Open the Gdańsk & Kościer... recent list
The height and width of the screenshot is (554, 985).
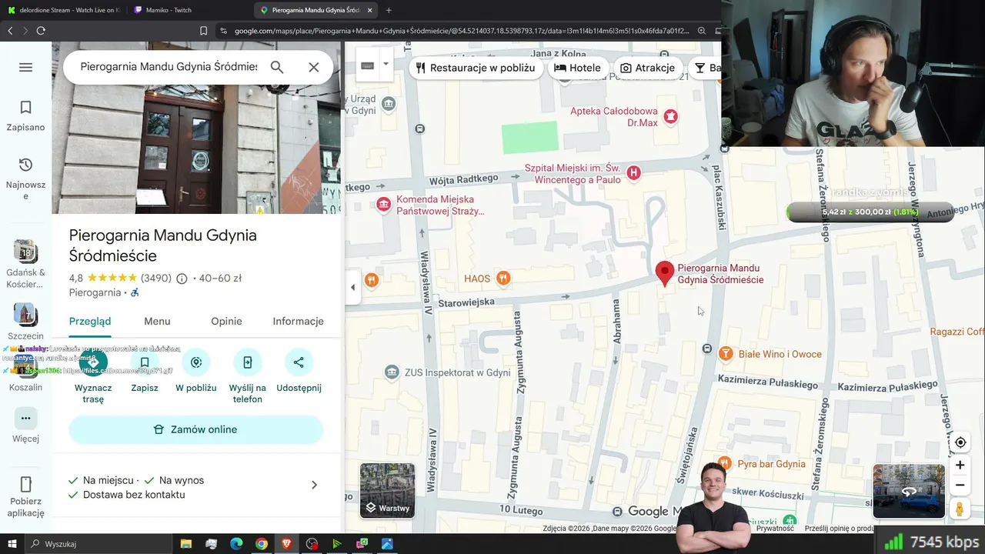pos(25,264)
